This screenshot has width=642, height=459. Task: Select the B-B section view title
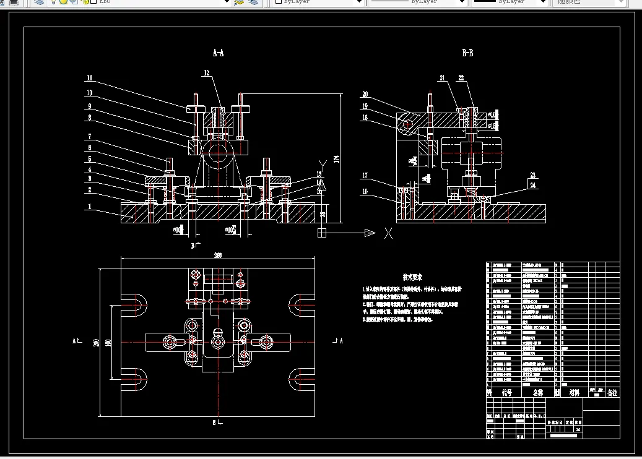467,53
